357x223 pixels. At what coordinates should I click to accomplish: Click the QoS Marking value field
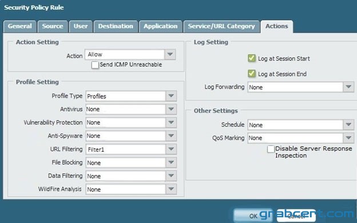pos(295,138)
